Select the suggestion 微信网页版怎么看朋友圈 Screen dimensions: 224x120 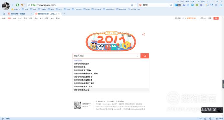[x=111, y=80]
